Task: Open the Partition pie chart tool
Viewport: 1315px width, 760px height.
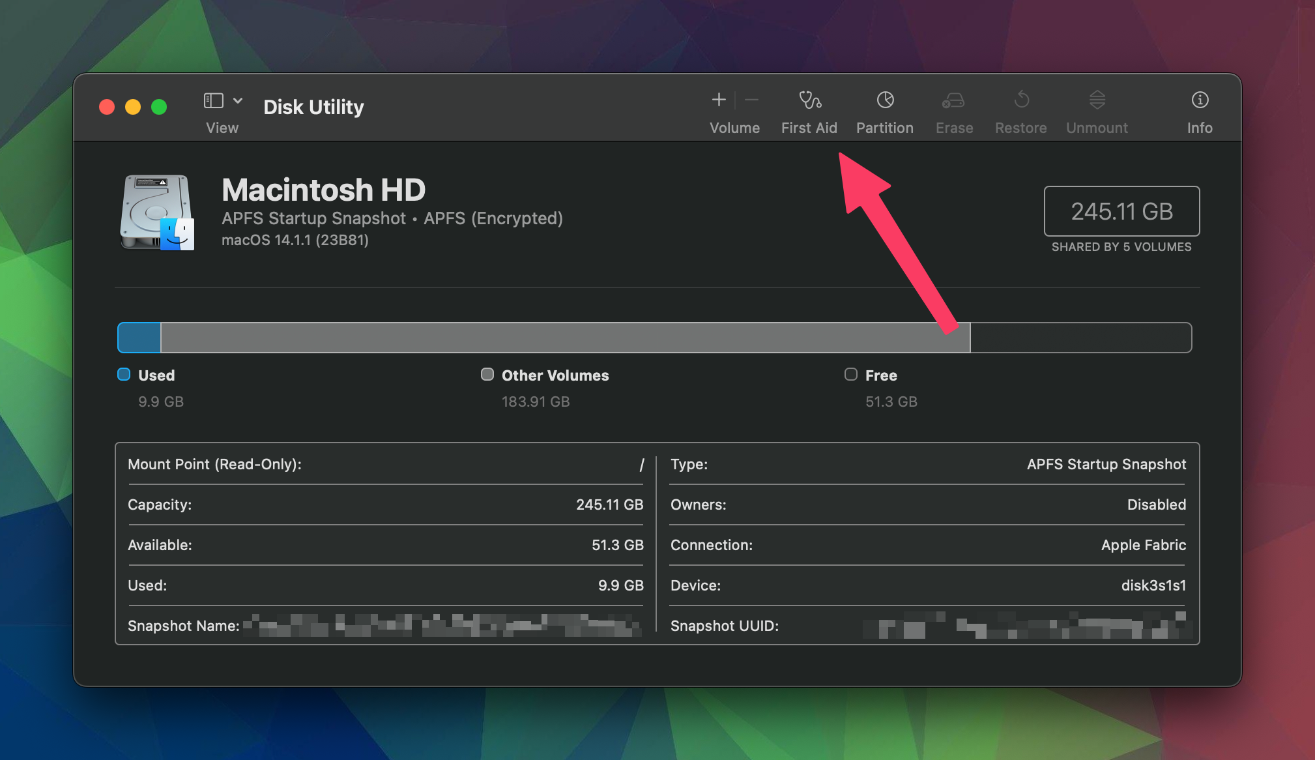Action: click(885, 100)
